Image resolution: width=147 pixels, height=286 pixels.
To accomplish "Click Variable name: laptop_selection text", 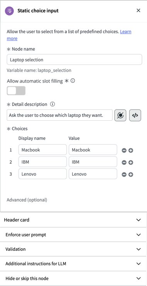I will 39,70.
